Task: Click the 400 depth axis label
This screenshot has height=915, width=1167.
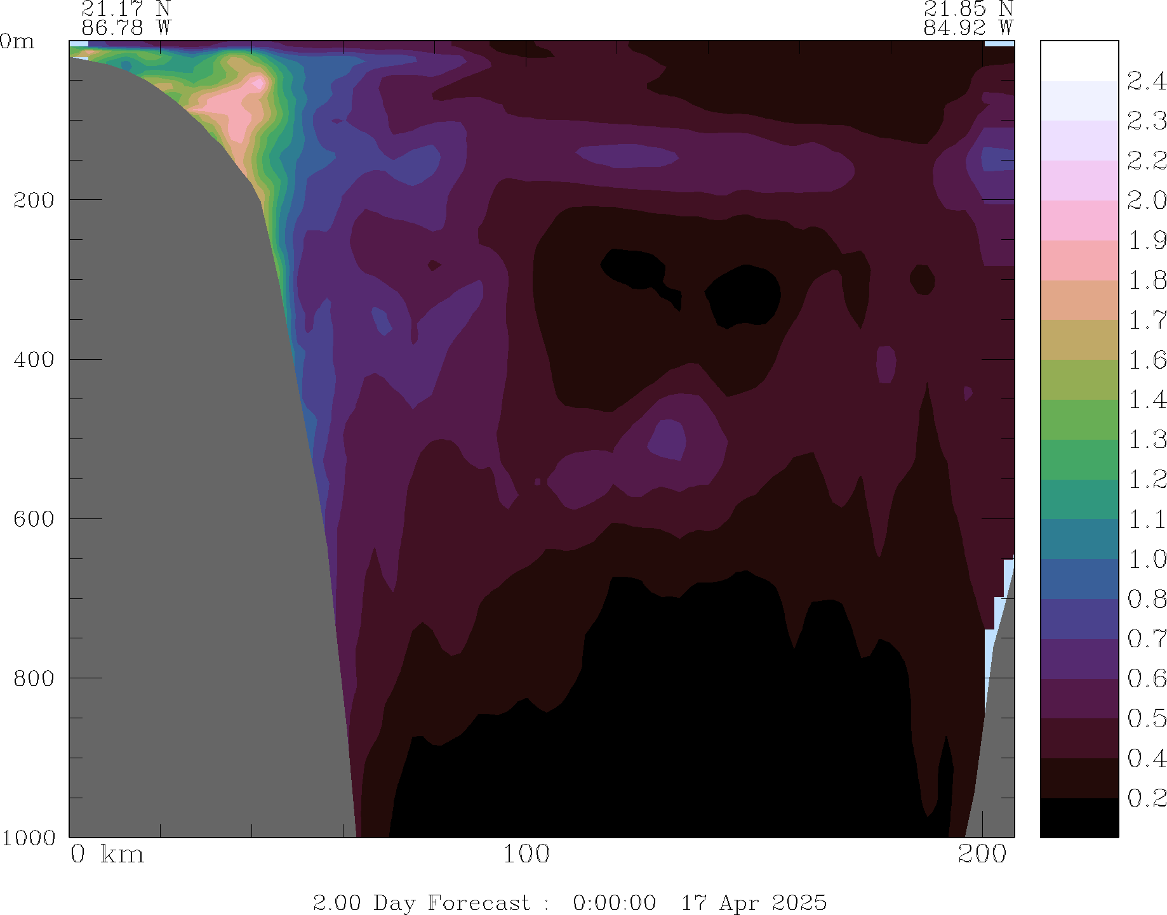Action: pos(35,360)
